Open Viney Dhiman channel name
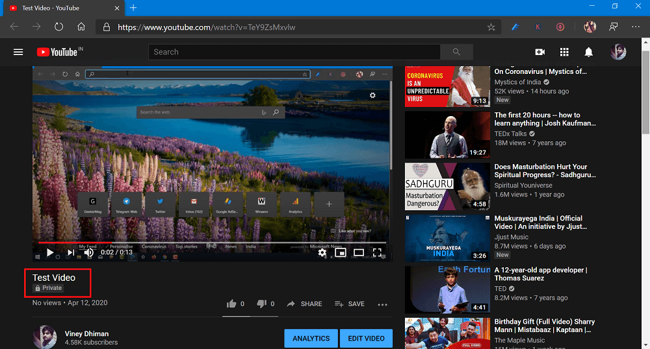Screen dimensions: 650x349 tap(86, 333)
